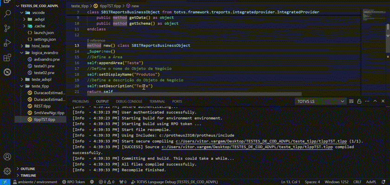The image size is (390, 185).
Task: Expand the OUTLINE section
Action: [x=27, y=169]
